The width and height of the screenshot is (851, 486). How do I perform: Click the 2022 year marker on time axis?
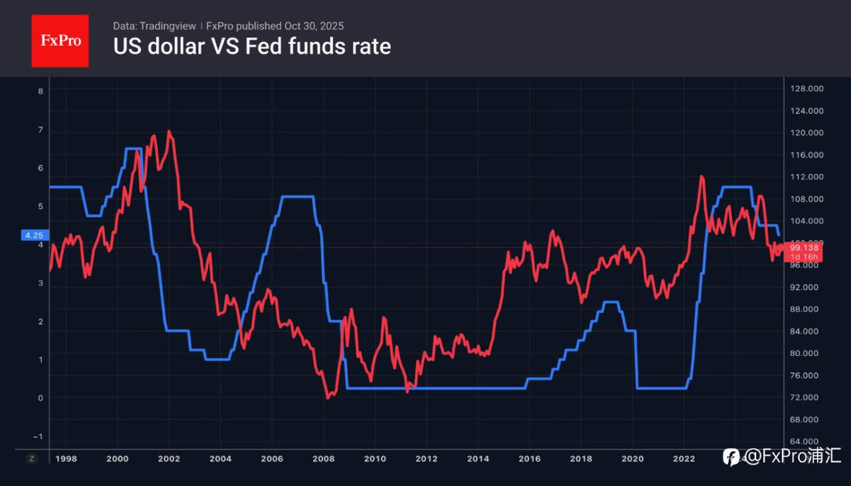[683, 458]
